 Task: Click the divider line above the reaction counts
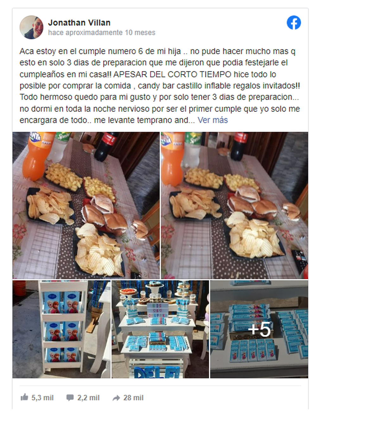point(160,386)
